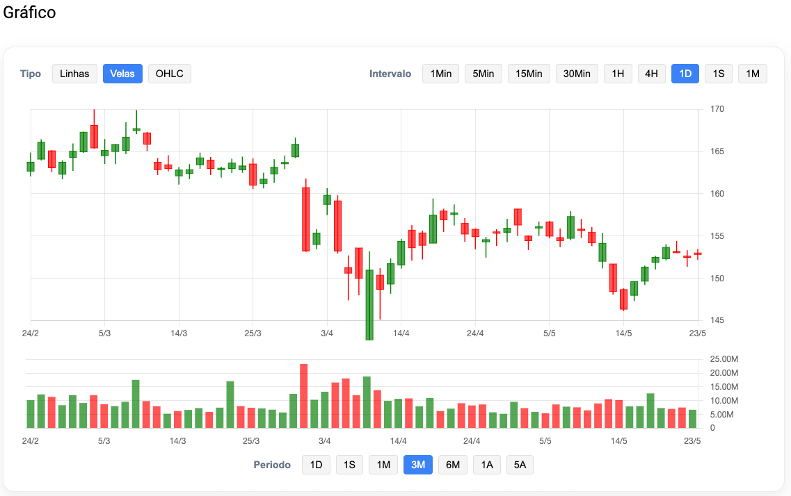Switch interval to 1M monthly
This screenshot has height=496, width=791.
(x=753, y=74)
